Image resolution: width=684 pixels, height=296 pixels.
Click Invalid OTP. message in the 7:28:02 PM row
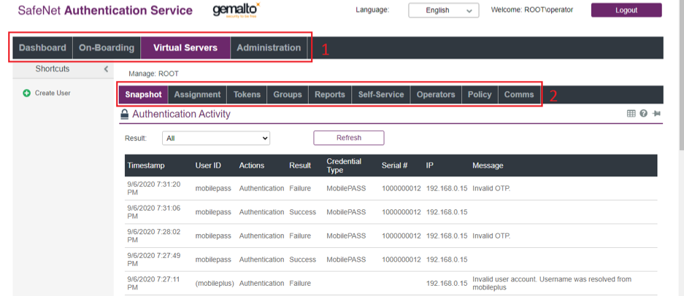491,235
